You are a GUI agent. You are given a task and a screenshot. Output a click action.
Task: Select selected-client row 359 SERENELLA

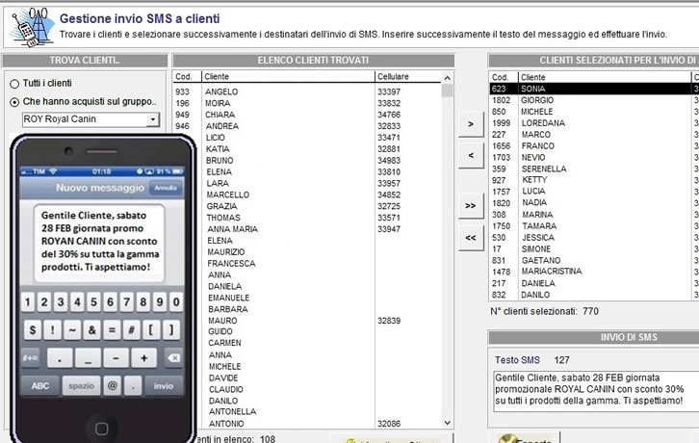[594, 169]
